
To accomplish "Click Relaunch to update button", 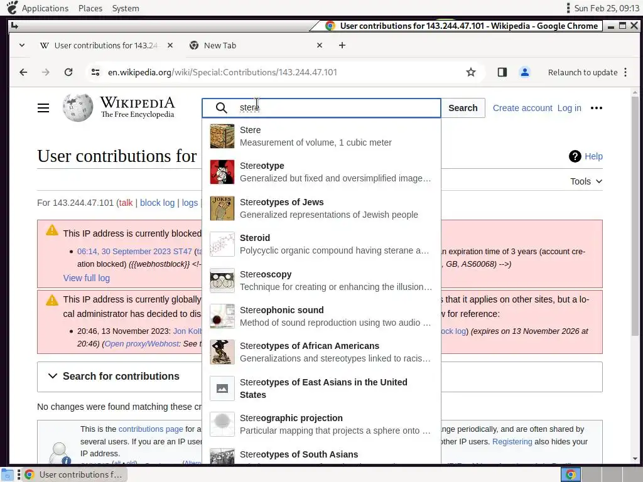I will (582, 73).
